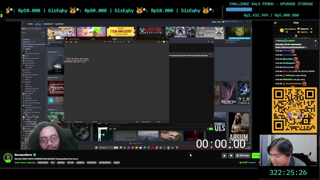Open the Warframe featured banner

(x=180, y=32)
